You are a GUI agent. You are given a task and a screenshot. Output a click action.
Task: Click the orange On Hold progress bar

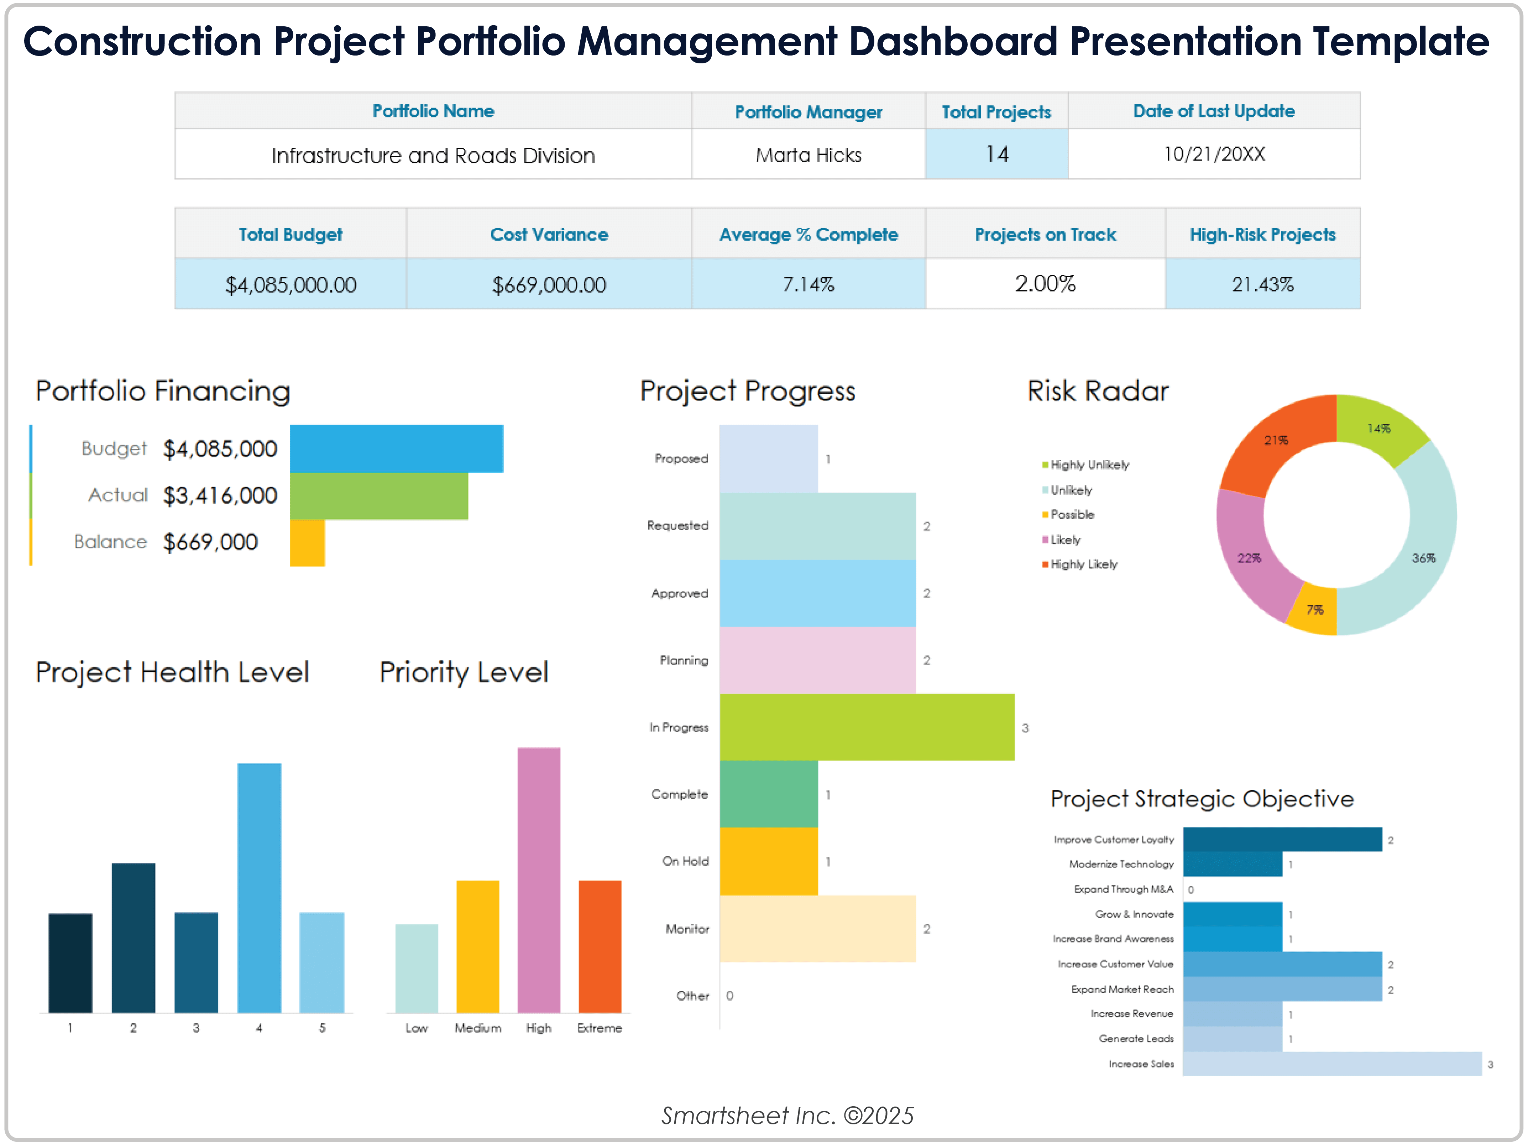coord(768,861)
